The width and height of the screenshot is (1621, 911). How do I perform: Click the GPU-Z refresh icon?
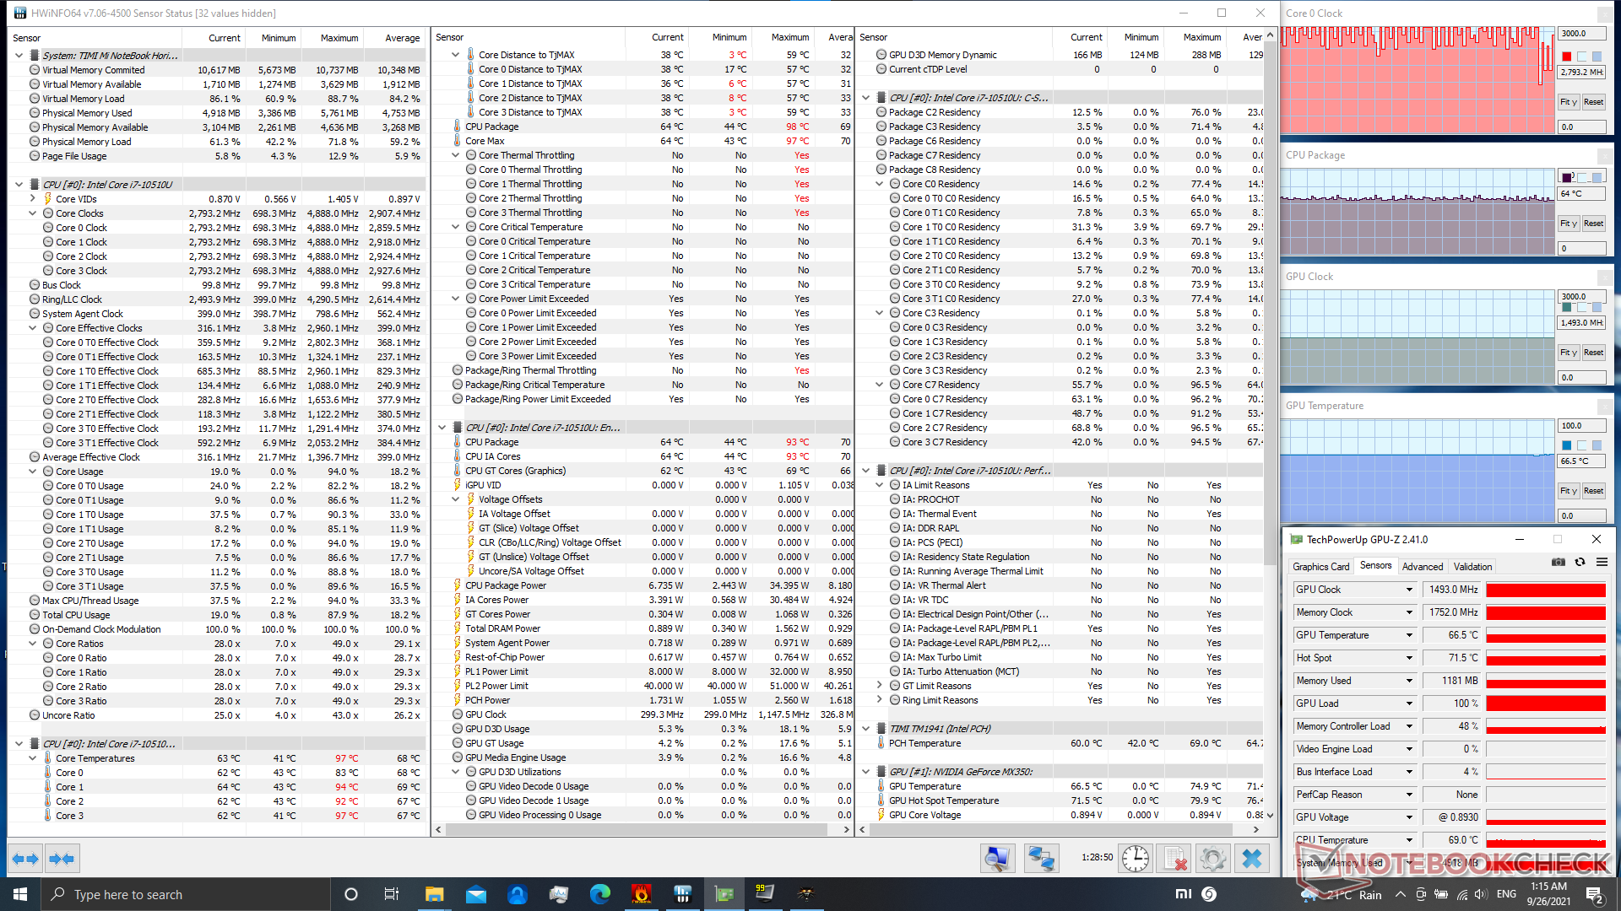click(x=1580, y=563)
